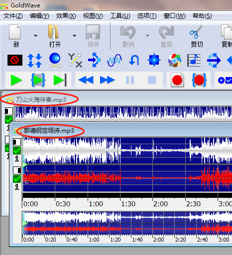Click the 1:00 mark on the overview ruler
The image size is (232, 255).
point(94,240)
